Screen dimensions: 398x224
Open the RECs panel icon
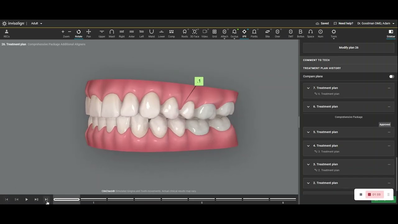tap(7, 34)
